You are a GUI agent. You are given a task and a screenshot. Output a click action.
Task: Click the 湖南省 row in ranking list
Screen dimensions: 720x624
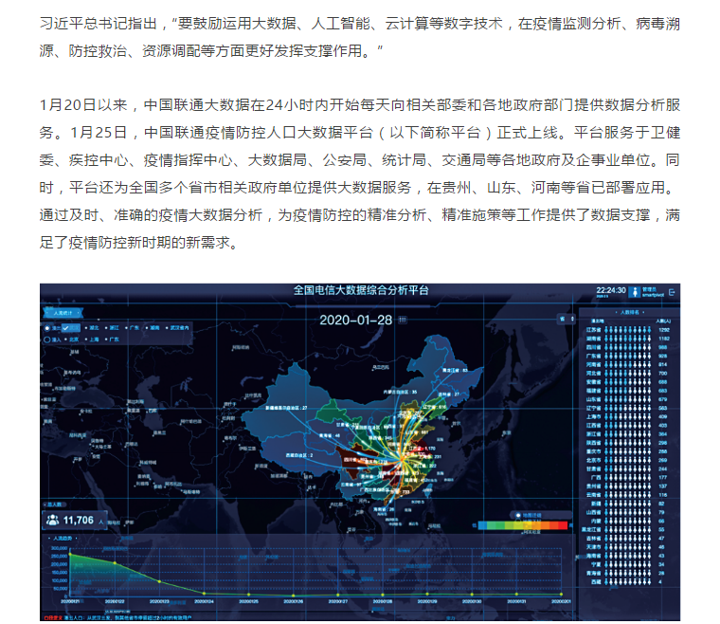pyautogui.click(x=628, y=339)
